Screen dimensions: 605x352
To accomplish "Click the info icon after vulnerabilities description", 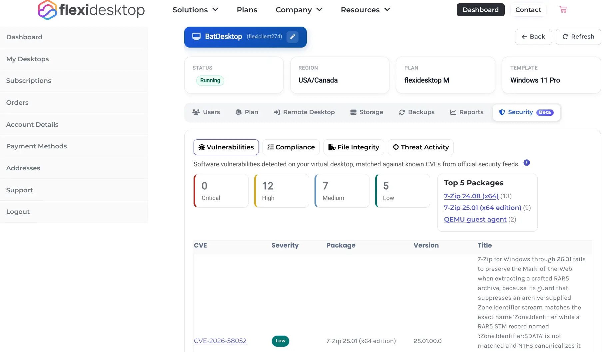I will coord(527,163).
